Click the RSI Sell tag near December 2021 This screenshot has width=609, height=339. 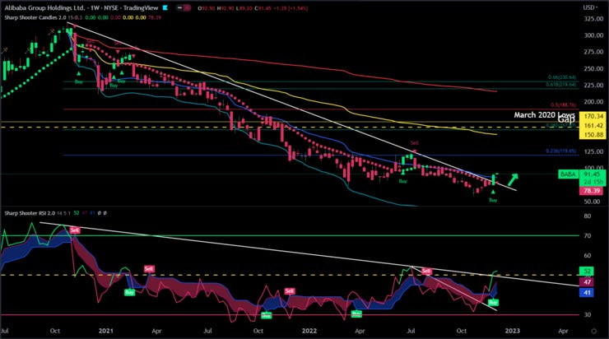coord(290,291)
